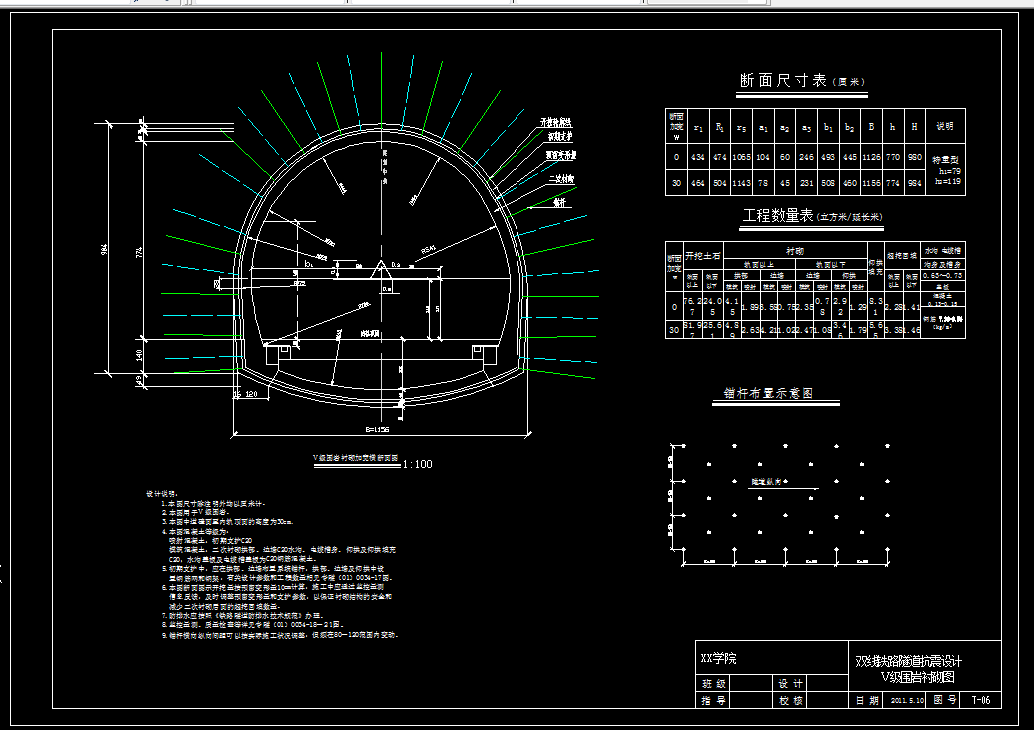Click the '开挖土石' header in quantity table
The height and width of the screenshot is (730, 1034).
703,256
